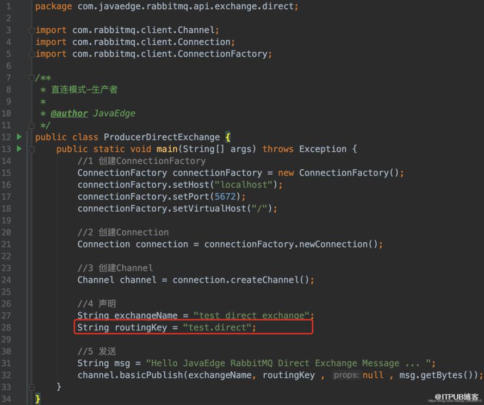Click the port number 5672
The image size is (484, 405).
225,197
